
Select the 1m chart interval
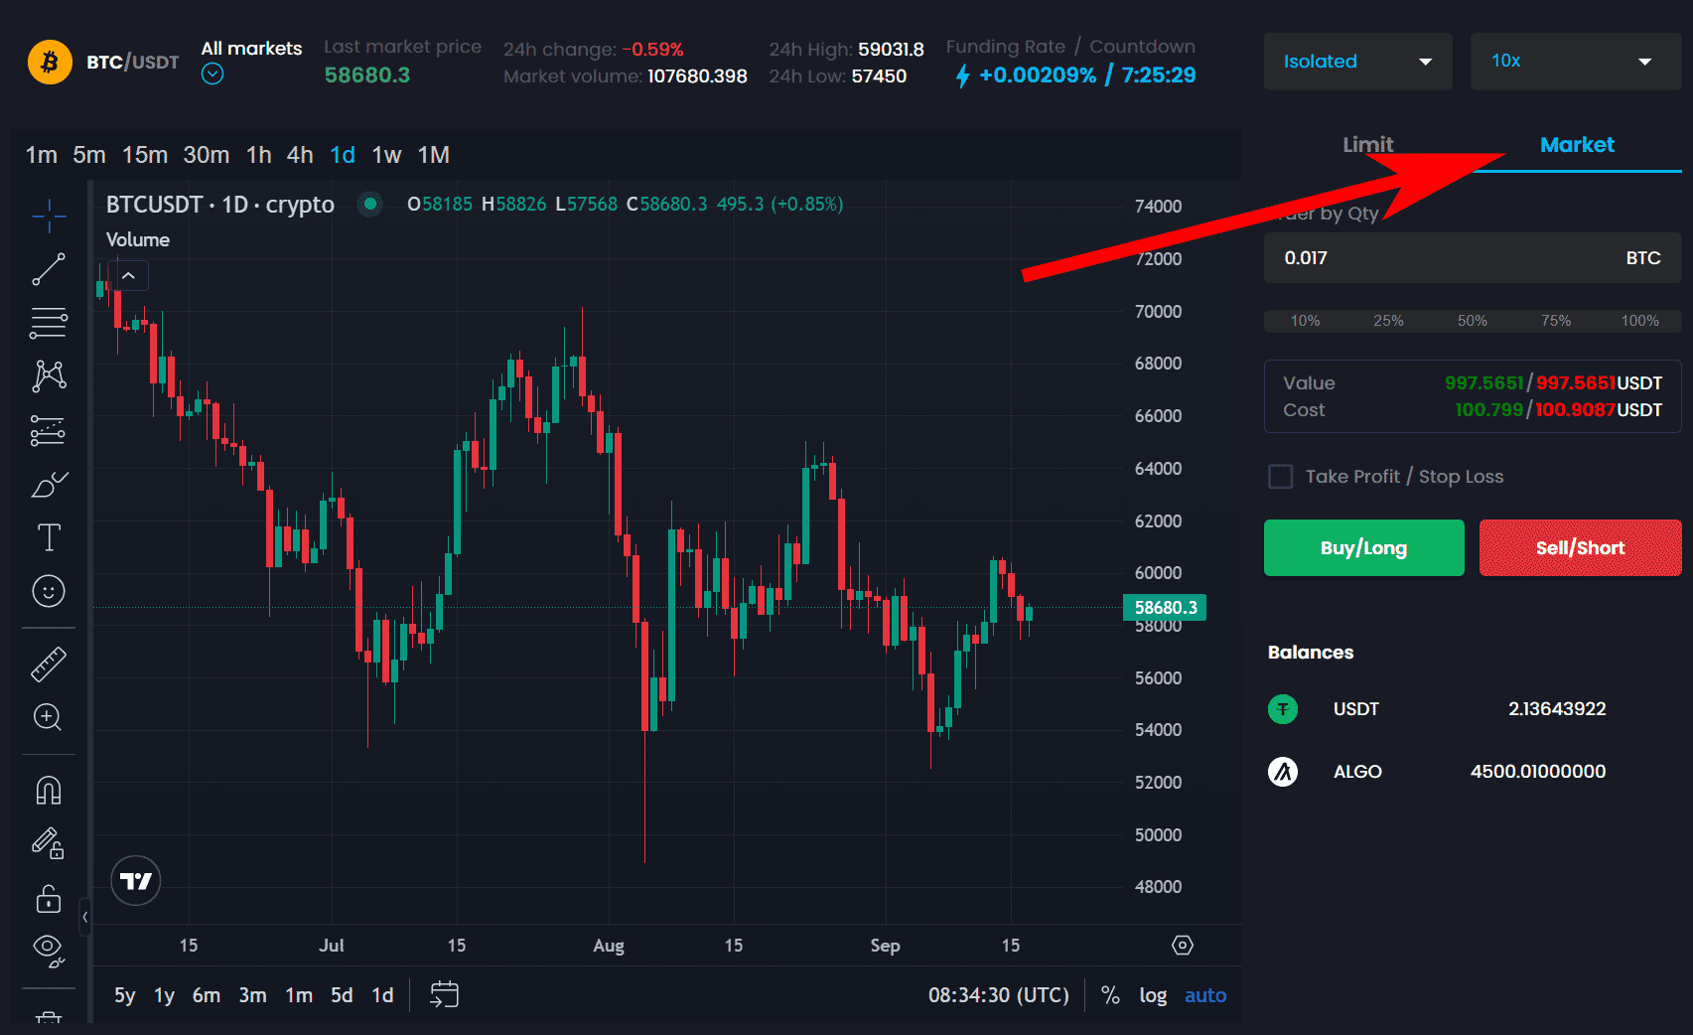tap(41, 155)
